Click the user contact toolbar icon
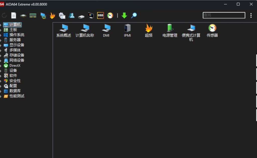Image resolution: width=257 pixels, height=158 pixels. (72, 16)
